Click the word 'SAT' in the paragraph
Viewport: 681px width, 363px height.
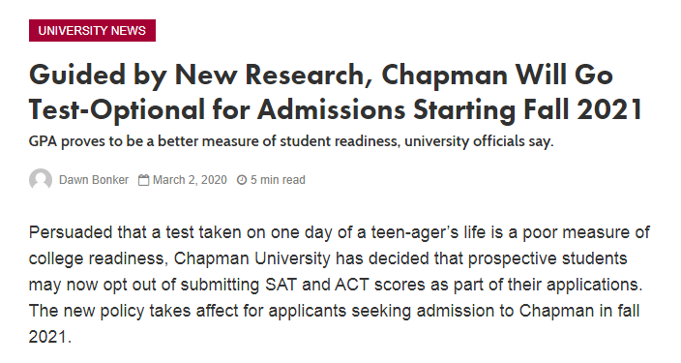pos(281,285)
